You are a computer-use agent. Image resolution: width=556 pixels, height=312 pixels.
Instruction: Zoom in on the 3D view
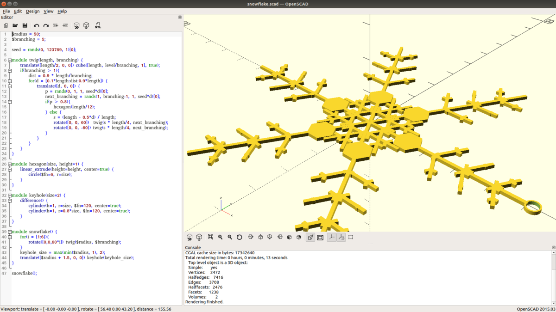point(221,237)
